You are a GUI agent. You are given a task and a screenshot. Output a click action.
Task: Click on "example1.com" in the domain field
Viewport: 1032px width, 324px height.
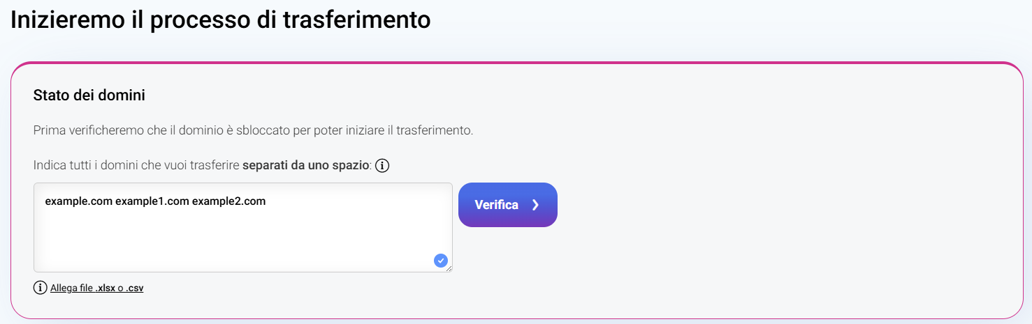tap(152, 201)
